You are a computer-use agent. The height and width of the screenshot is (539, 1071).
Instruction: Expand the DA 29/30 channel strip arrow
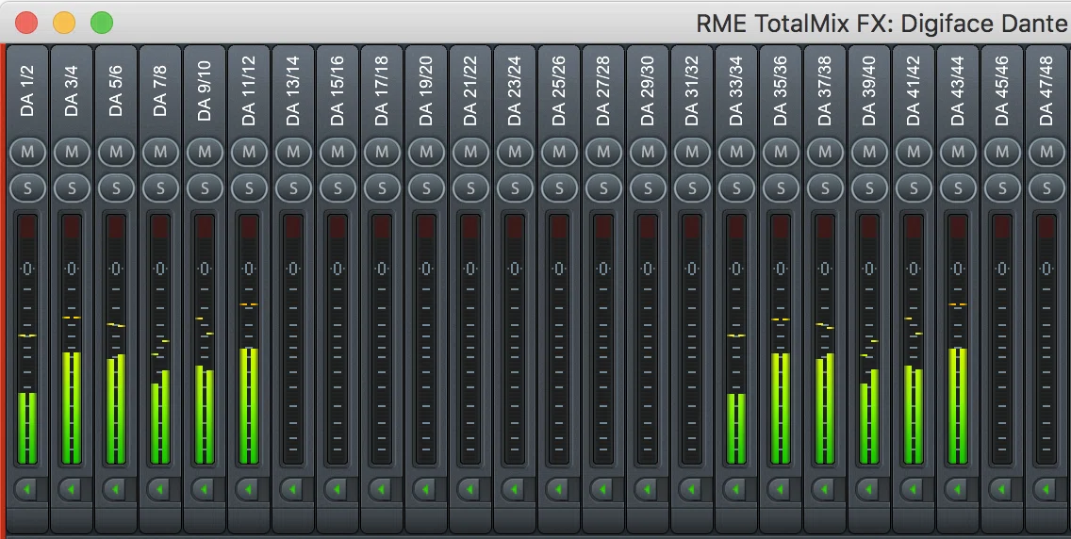tap(648, 489)
